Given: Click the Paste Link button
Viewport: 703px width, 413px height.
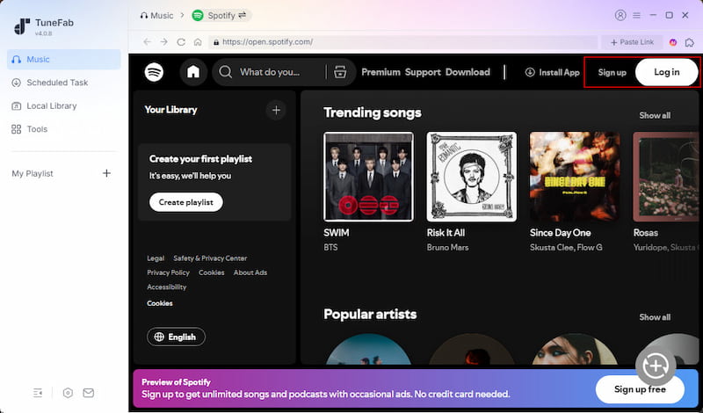Looking at the screenshot, I should 632,42.
